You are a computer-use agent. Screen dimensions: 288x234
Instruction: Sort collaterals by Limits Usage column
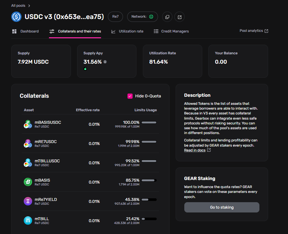pyautogui.click(x=145, y=110)
